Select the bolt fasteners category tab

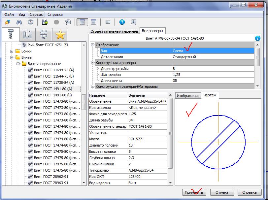(11, 34)
